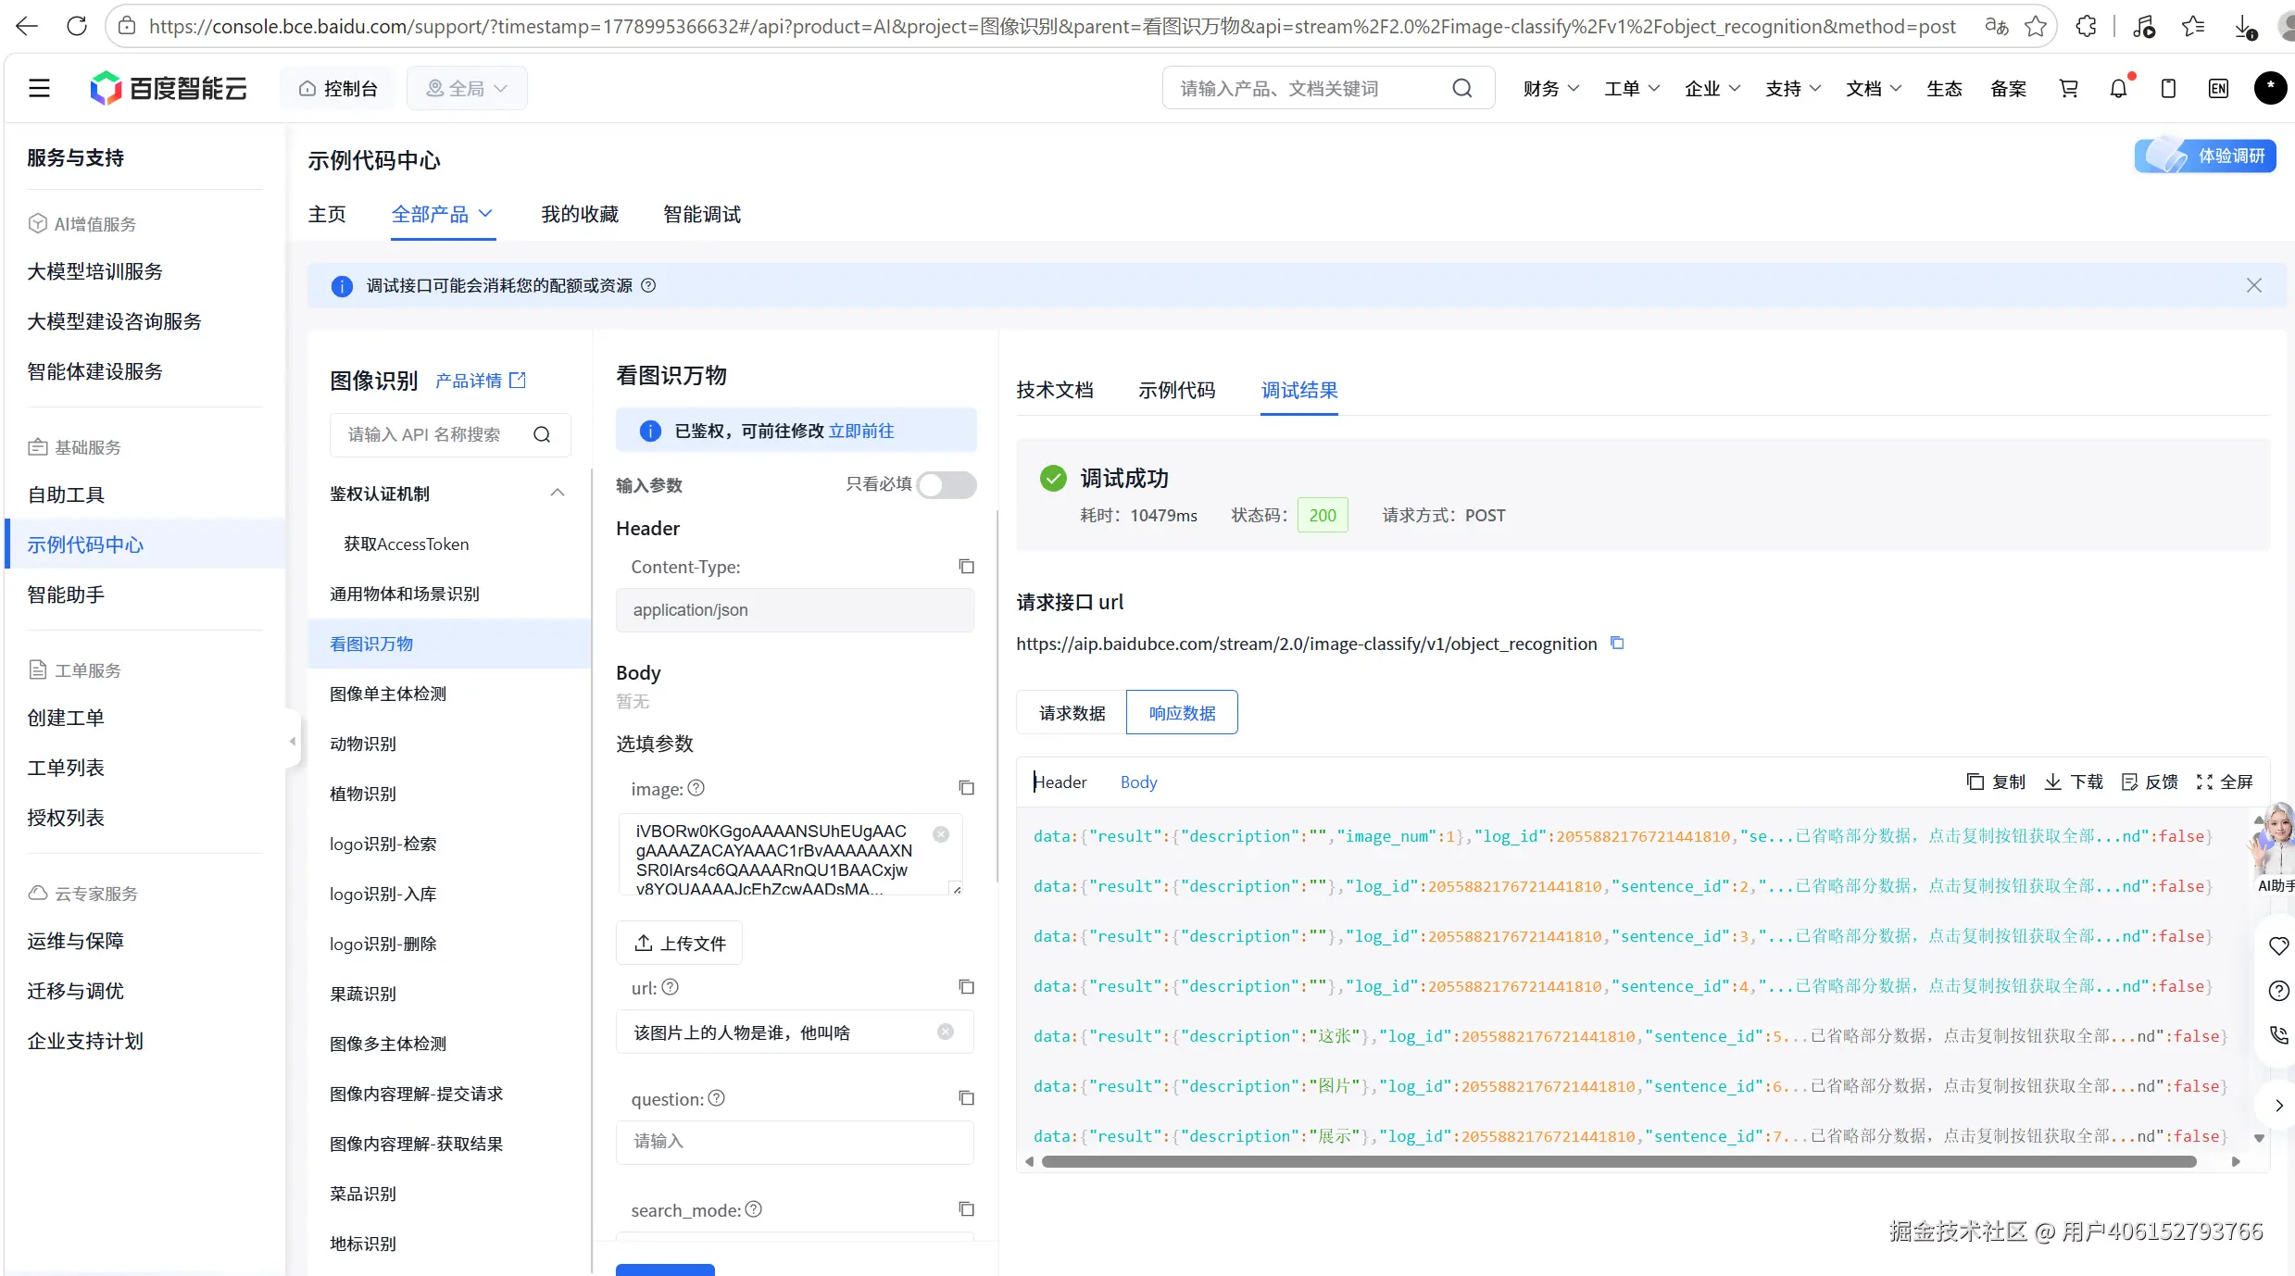Image resolution: width=2295 pixels, height=1276 pixels.
Task: Follow the 立即前往 link
Action: point(861,431)
